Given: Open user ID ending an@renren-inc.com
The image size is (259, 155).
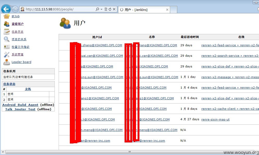Looking at the screenshot, I should (95, 141).
